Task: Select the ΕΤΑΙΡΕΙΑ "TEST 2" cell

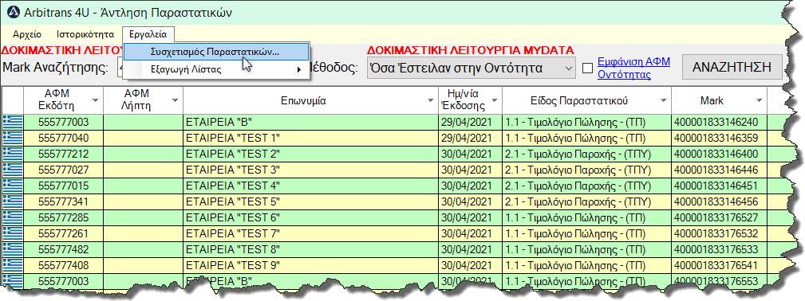Action: pyautogui.click(x=310, y=154)
